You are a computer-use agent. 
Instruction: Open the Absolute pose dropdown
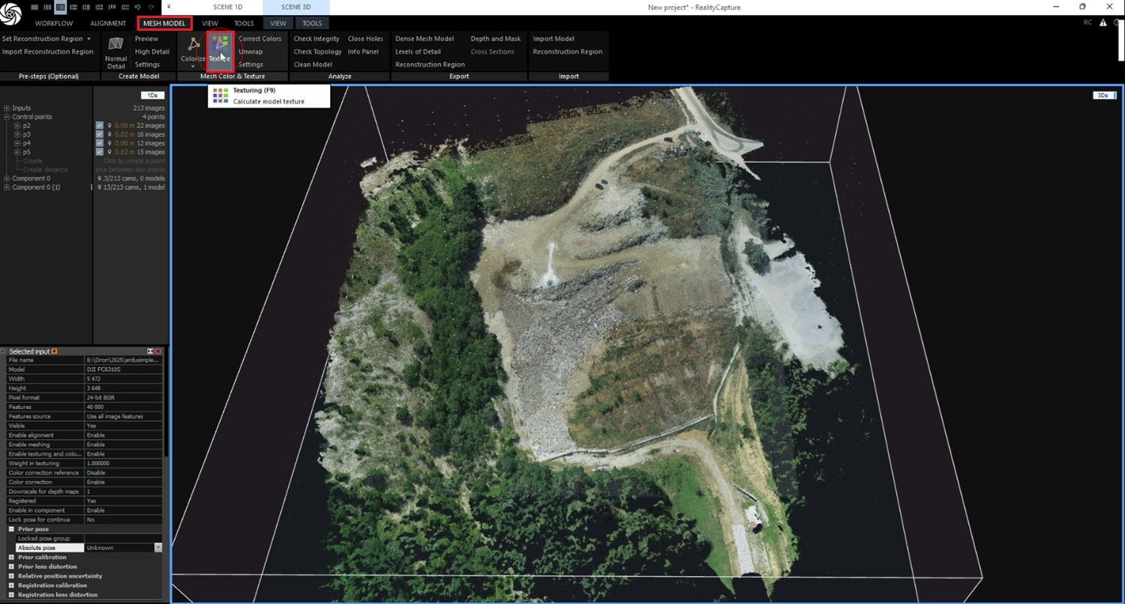tap(158, 548)
